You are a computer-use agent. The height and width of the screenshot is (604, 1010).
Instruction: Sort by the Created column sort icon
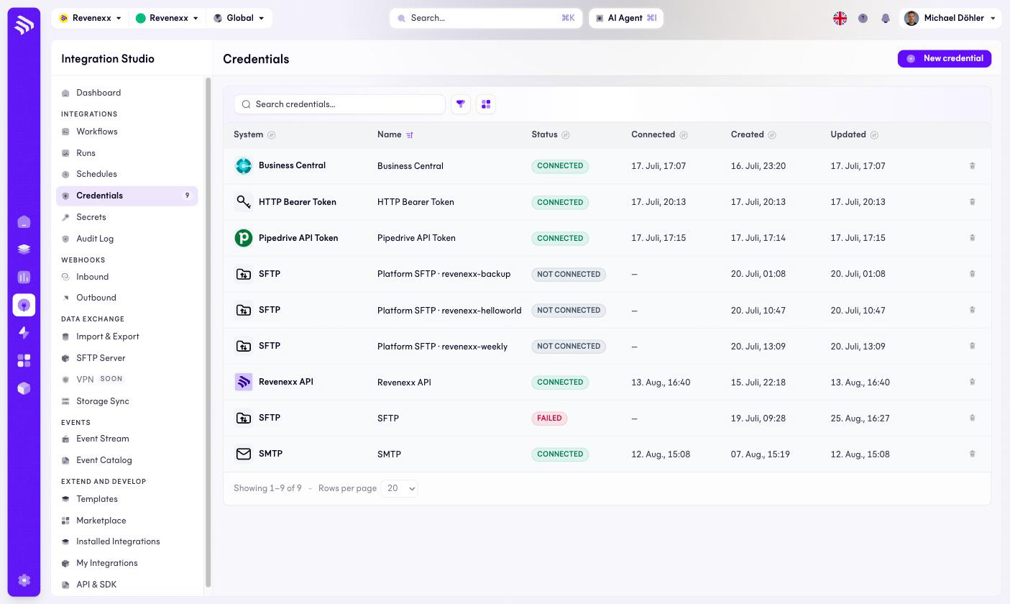pyautogui.click(x=772, y=135)
